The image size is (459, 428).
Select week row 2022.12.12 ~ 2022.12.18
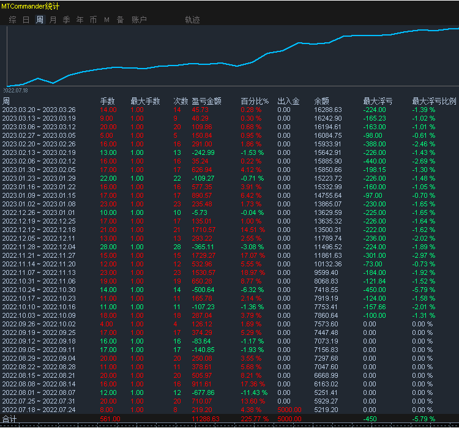click(229, 230)
